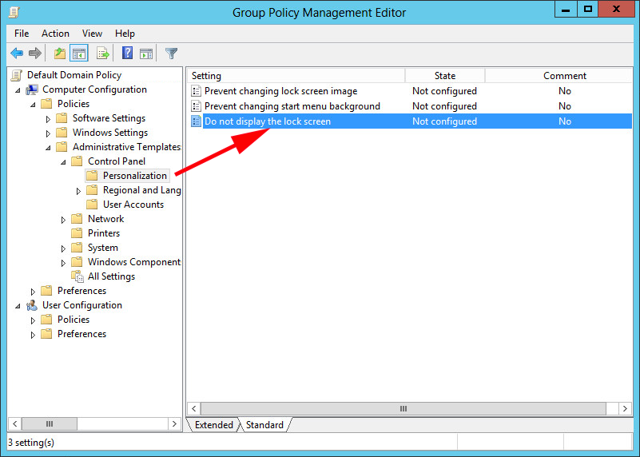Open the File menu

22,34
